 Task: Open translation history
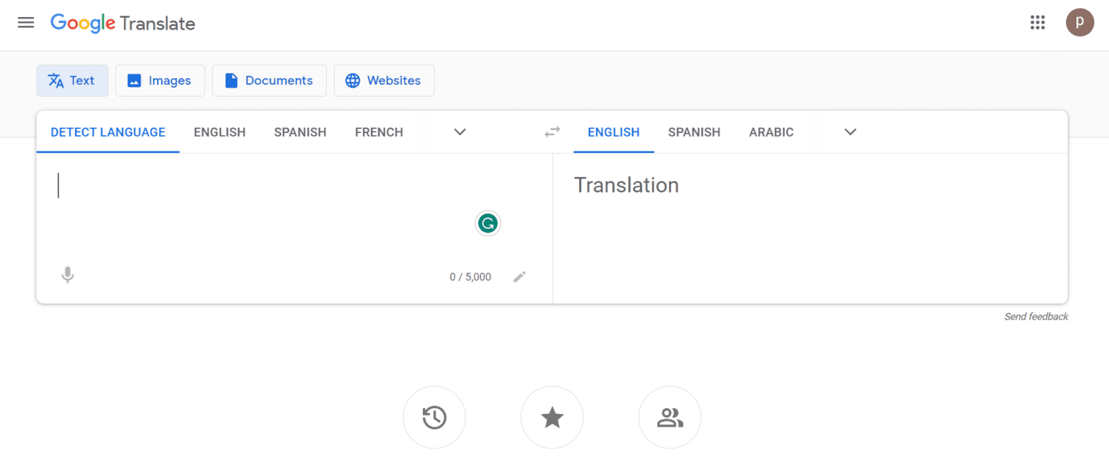[434, 418]
